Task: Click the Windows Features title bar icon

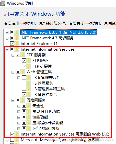Action: [3, 3]
